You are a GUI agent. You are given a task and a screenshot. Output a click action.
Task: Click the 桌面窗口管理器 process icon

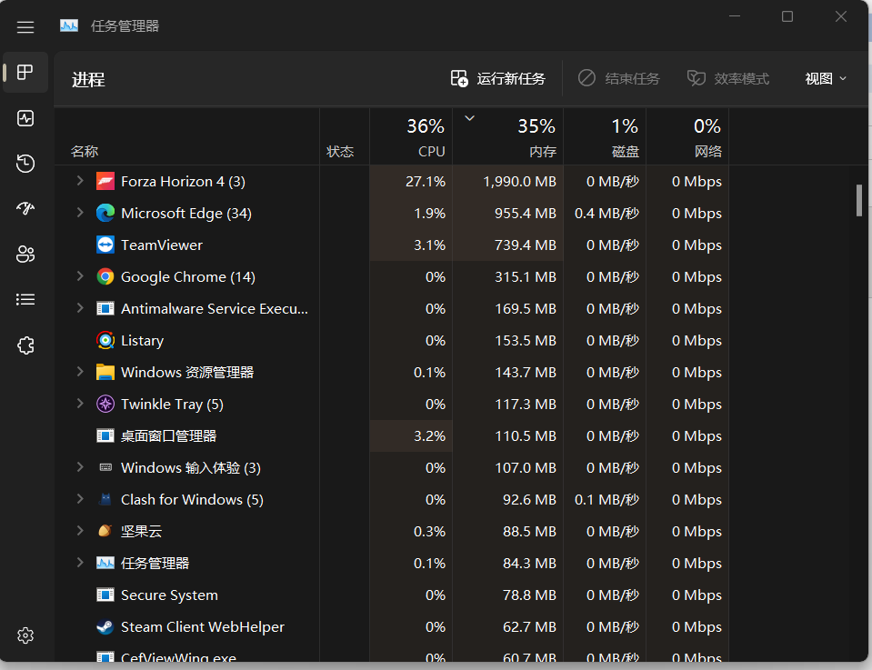(x=105, y=436)
